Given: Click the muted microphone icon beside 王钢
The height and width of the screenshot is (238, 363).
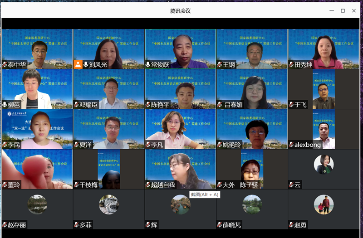Looking at the screenshot, I should click(220, 65).
